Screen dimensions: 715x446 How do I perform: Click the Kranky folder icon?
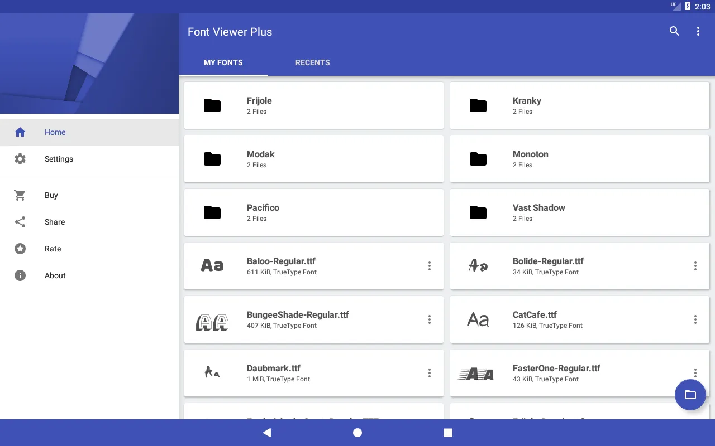(x=478, y=105)
